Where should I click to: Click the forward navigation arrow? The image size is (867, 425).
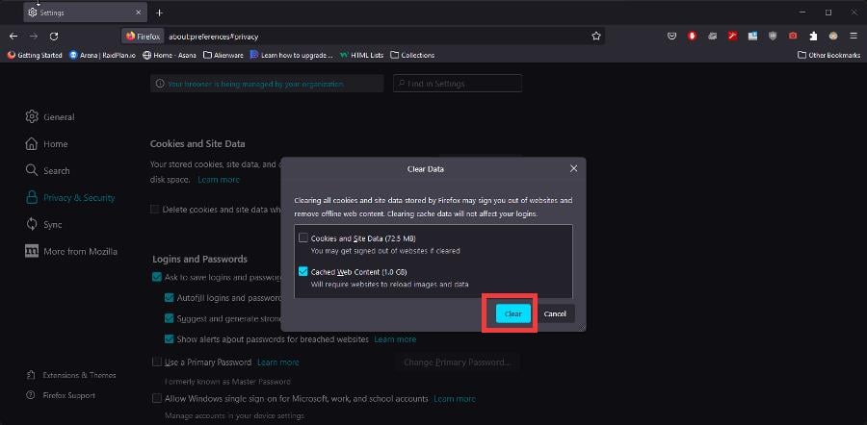tap(34, 36)
